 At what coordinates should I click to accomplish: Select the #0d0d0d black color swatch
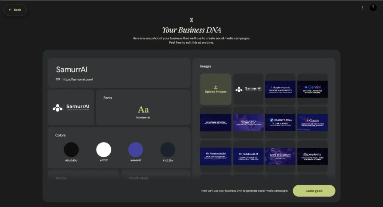(x=71, y=150)
